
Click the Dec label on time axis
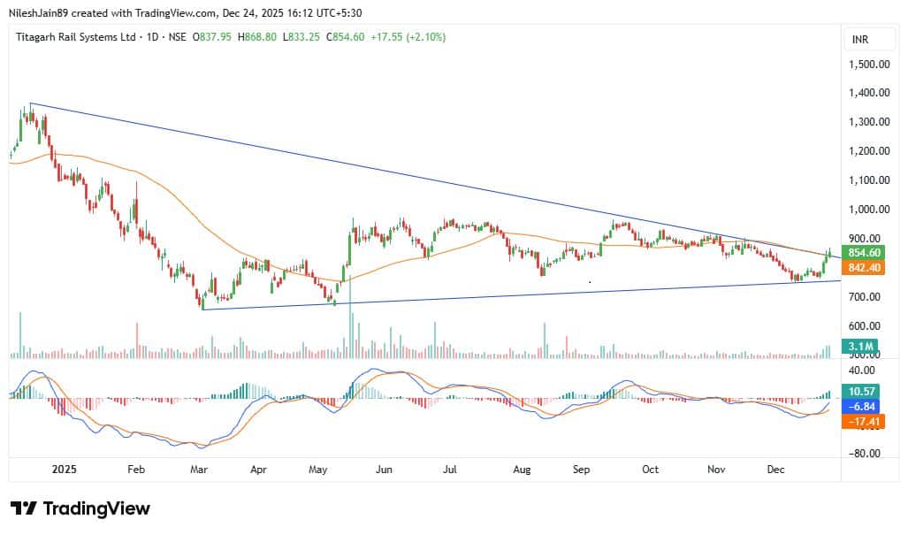776,469
